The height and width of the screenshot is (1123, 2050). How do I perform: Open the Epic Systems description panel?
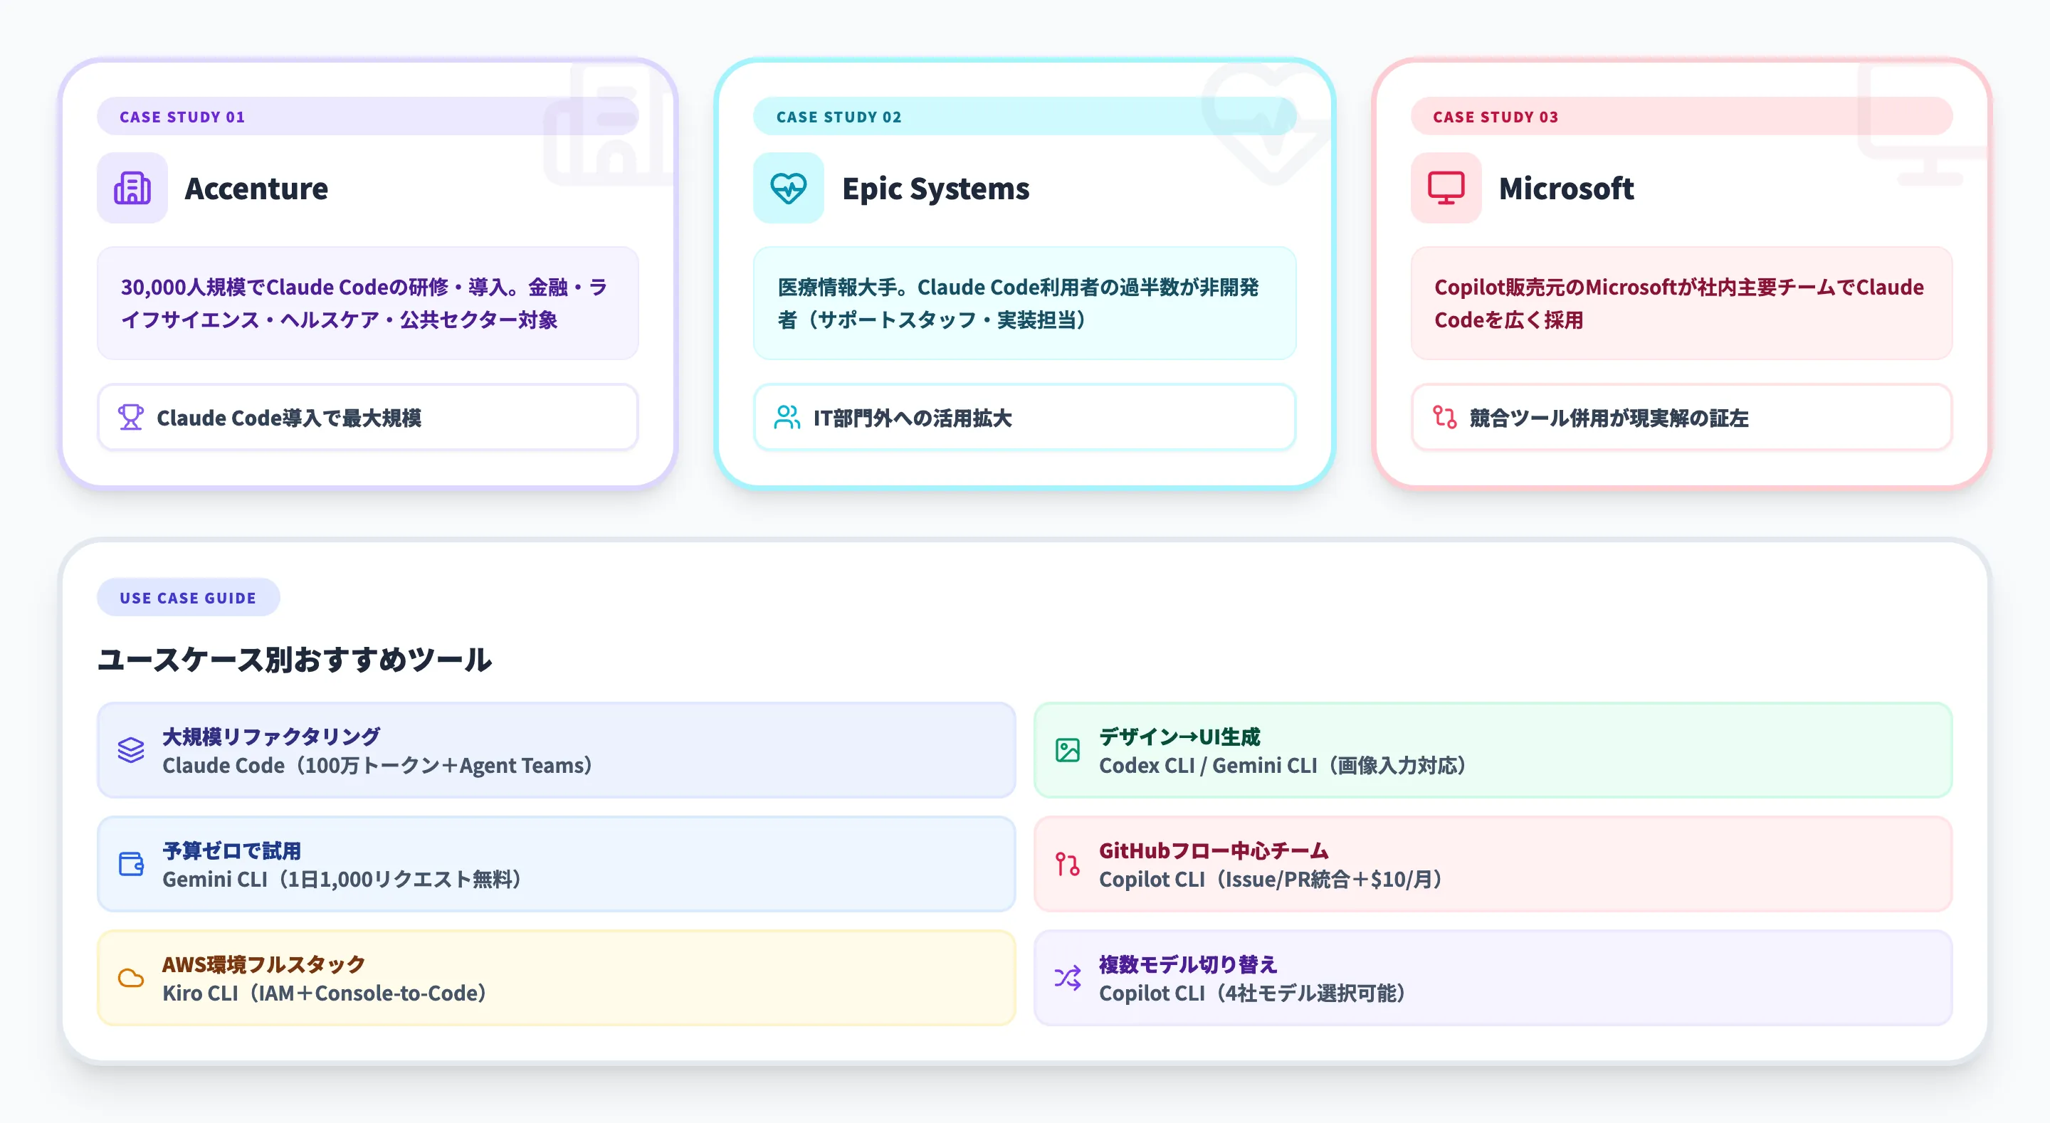pos(1024,303)
